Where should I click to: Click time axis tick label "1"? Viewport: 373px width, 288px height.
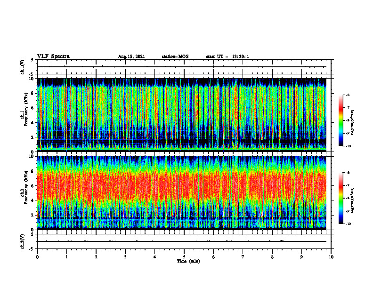click(x=66, y=257)
